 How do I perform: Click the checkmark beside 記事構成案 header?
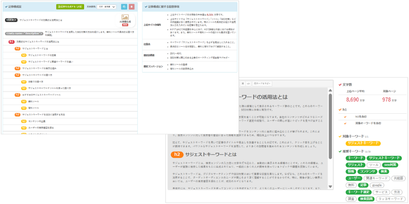pos(6,7)
